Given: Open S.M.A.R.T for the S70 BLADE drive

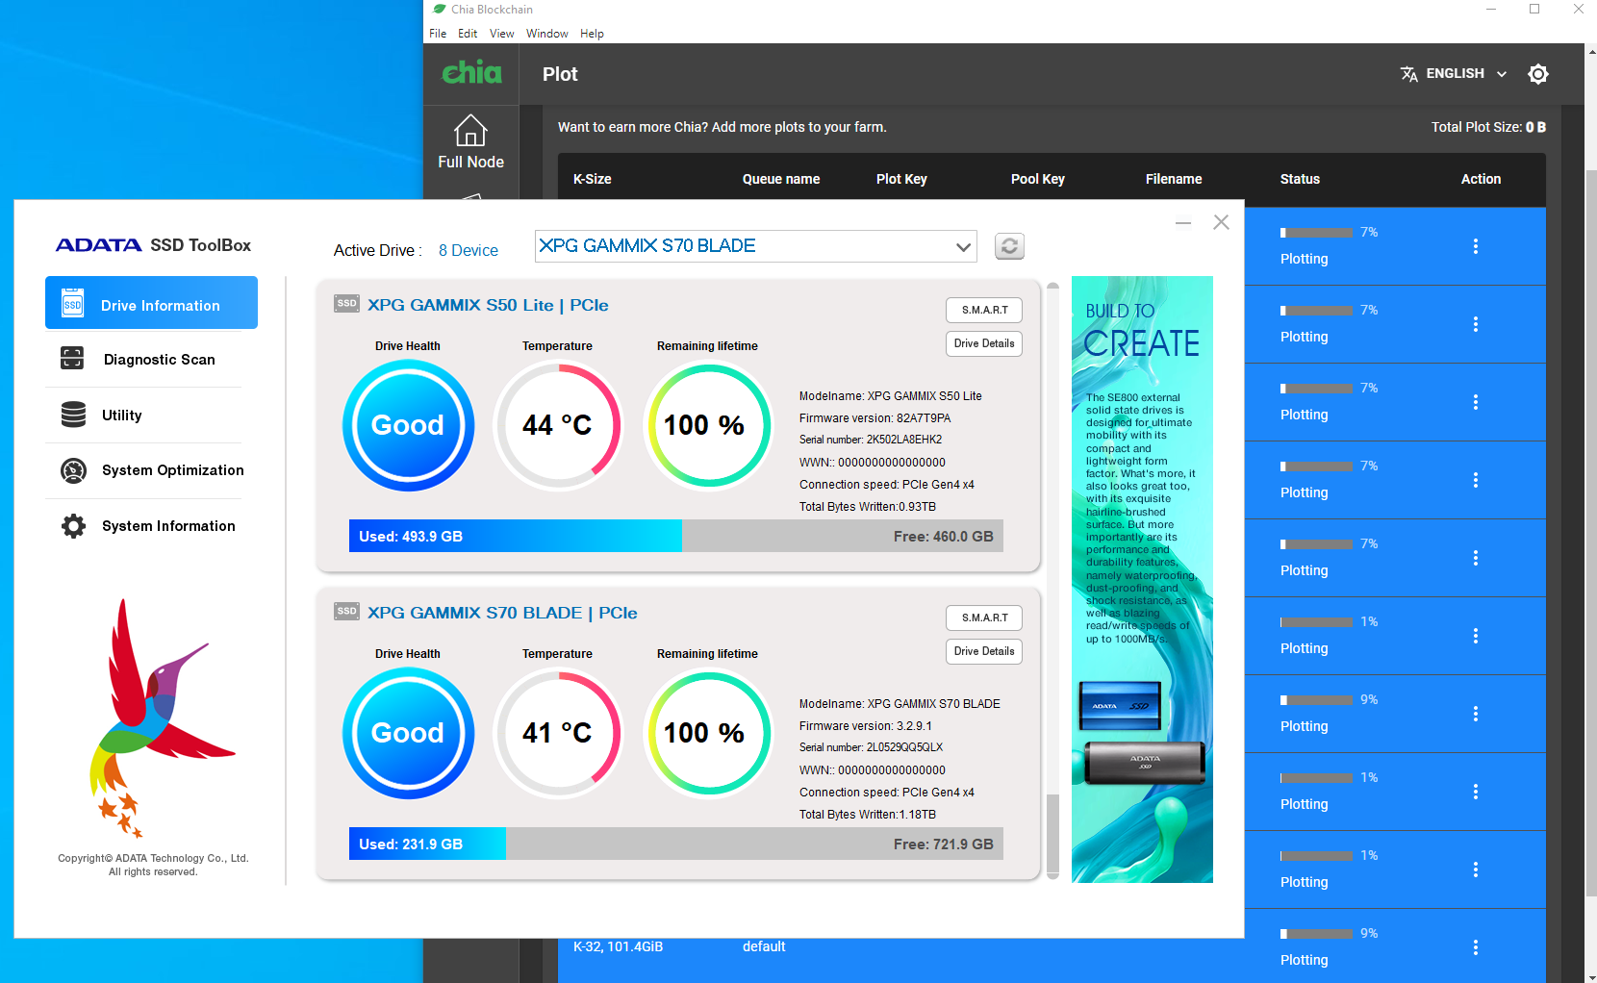Looking at the screenshot, I should pos(984,618).
